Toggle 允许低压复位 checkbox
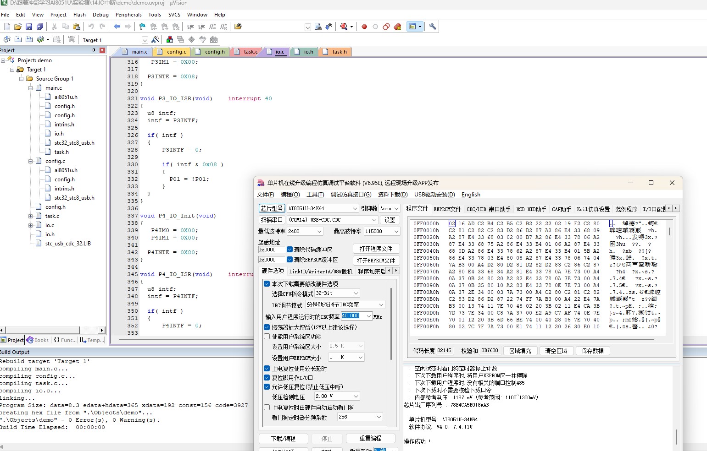The image size is (707, 451). [x=267, y=387]
